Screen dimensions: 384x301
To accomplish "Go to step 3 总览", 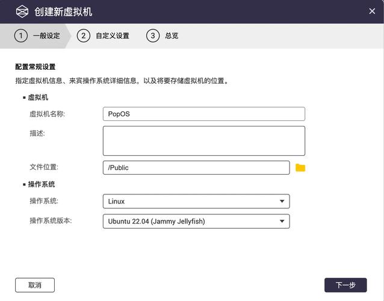I will pos(163,36).
